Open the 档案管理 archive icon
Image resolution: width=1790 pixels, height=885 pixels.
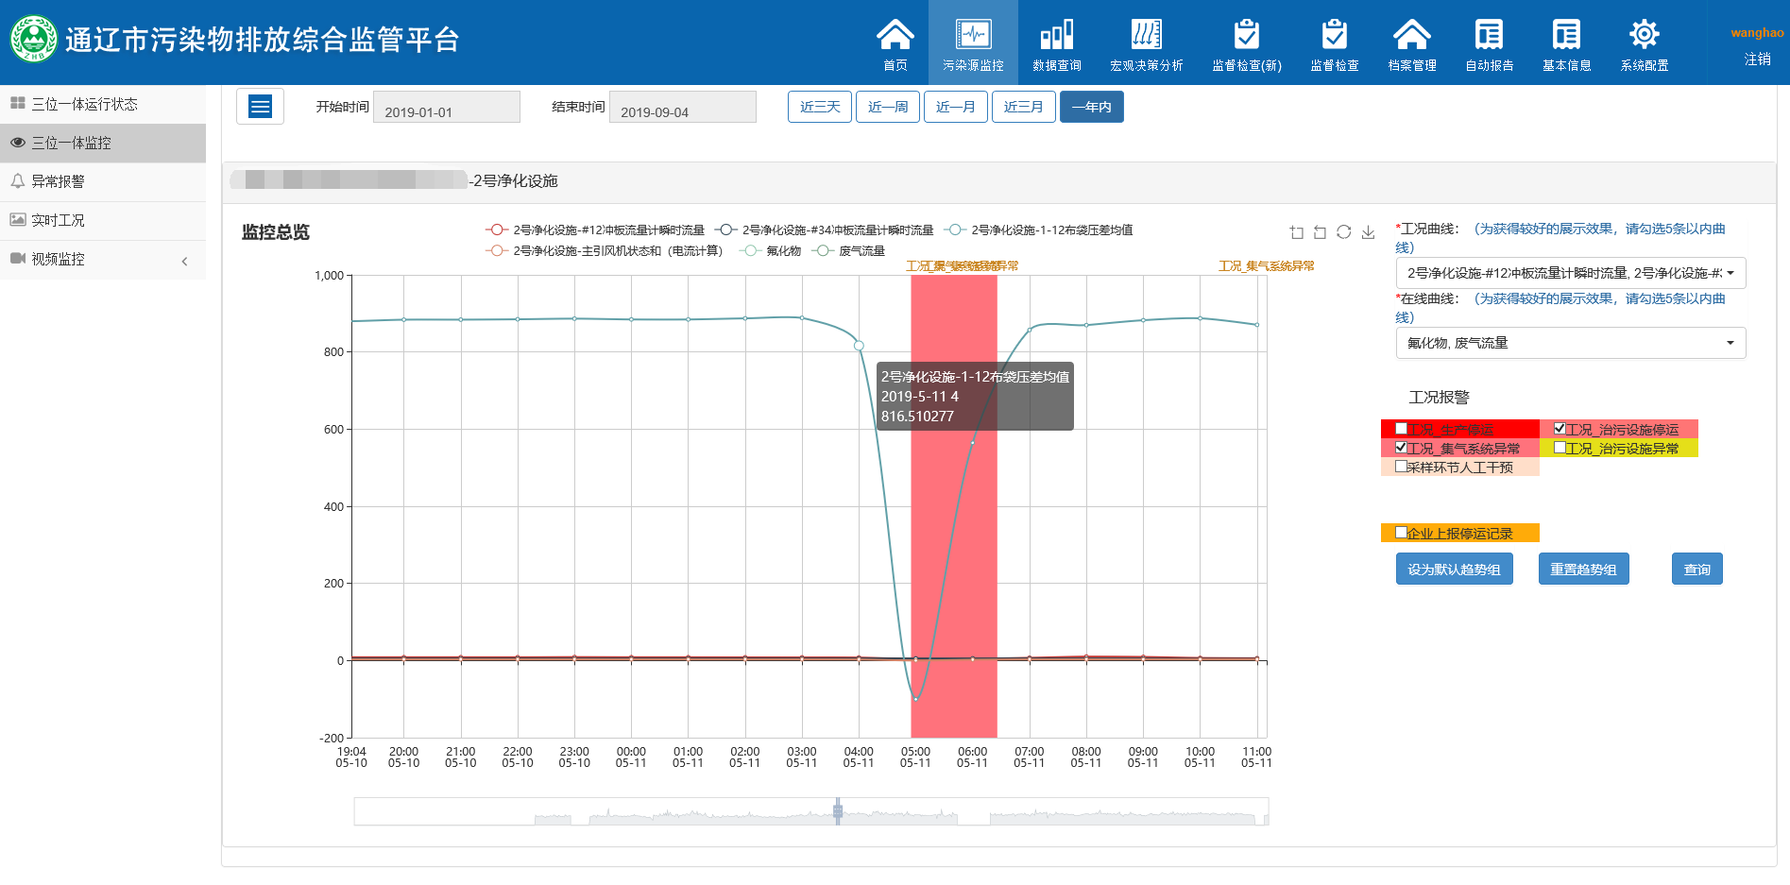[x=1411, y=43]
